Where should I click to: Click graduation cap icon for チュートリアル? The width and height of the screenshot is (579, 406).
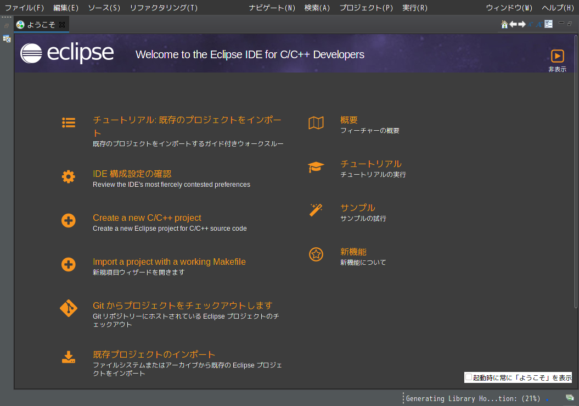point(316,167)
